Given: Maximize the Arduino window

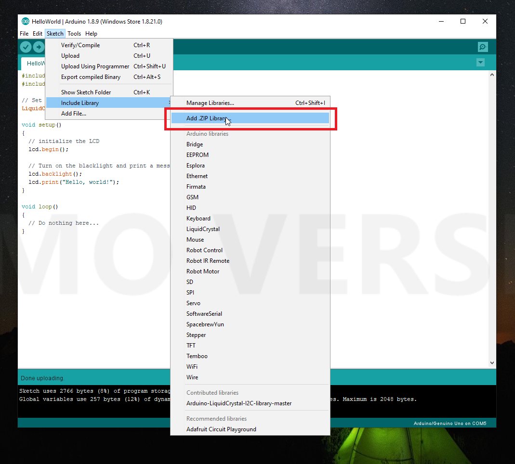Looking at the screenshot, I should tap(463, 21).
